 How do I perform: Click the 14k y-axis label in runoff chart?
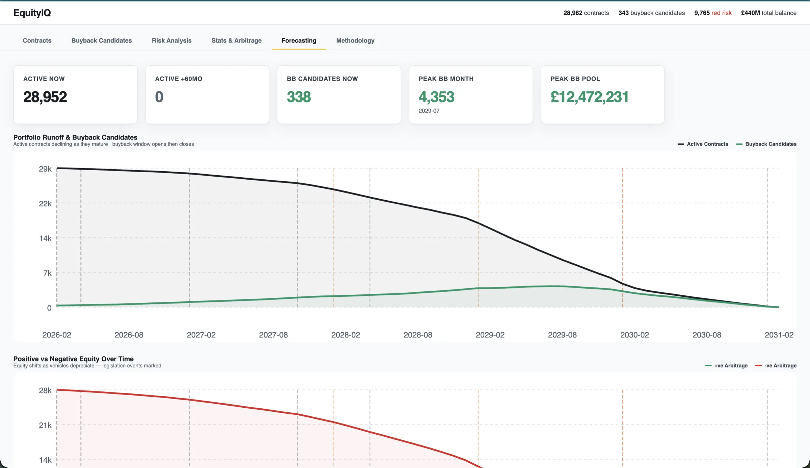45,238
